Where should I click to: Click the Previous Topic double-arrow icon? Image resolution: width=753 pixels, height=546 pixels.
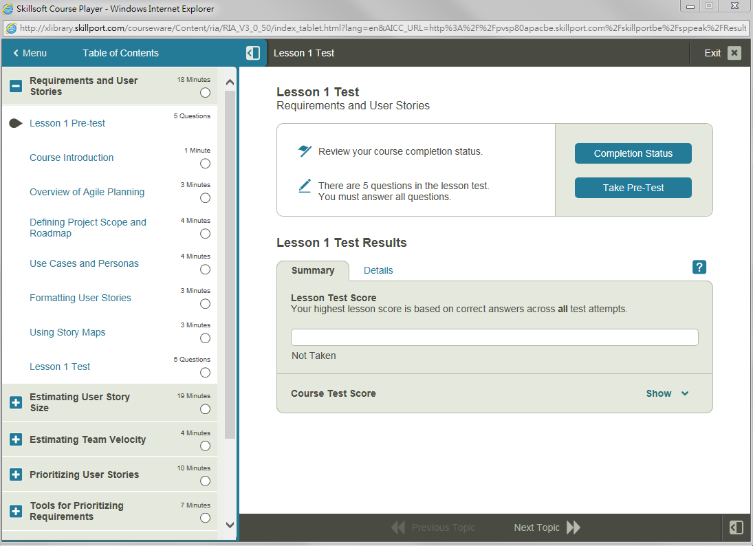(398, 527)
